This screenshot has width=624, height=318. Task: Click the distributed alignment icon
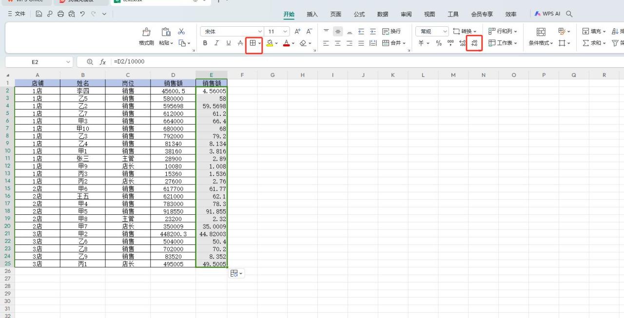pos(373,43)
